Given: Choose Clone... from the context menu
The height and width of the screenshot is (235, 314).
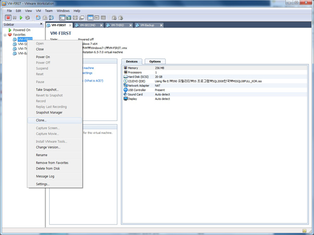Looking at the screenshot, I should 54,120.
